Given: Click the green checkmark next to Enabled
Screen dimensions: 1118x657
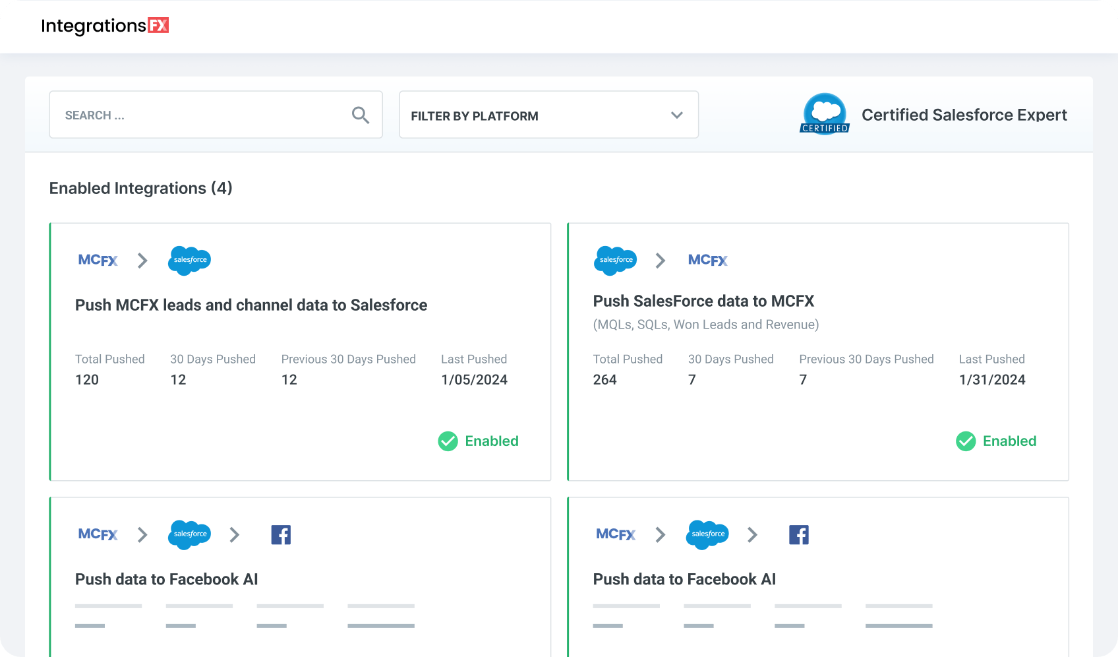Looking at the screenshot, I should pyautogui.click(x=448, y=441).
